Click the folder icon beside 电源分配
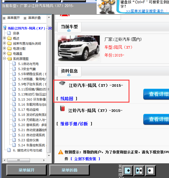This screenshot has width=169, height=178. tap(9, 49)
